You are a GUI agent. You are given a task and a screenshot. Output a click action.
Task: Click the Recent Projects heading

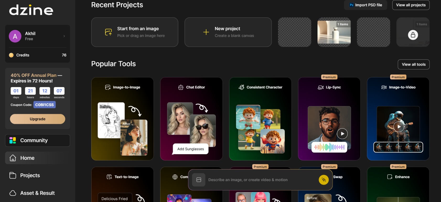(x=117, y=5)
